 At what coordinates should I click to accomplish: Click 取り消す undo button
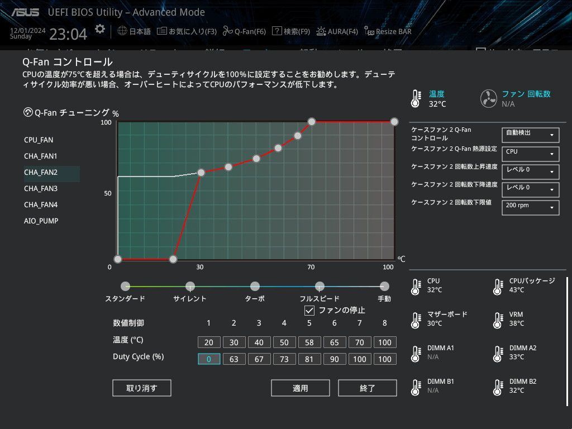(141, 388)
